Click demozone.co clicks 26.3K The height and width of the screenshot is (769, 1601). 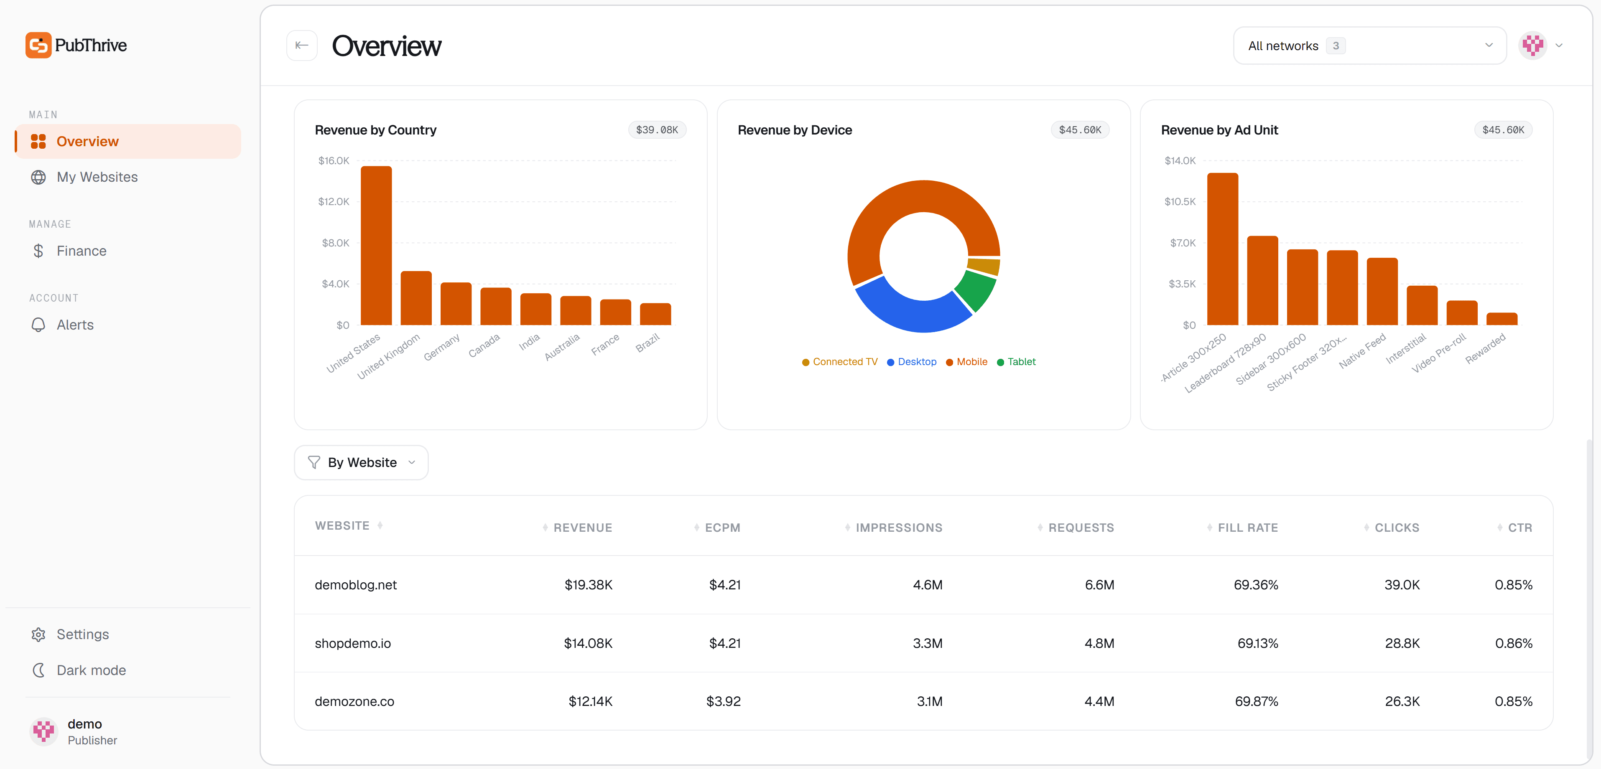pyautogui.click(x=1402, y=701)
